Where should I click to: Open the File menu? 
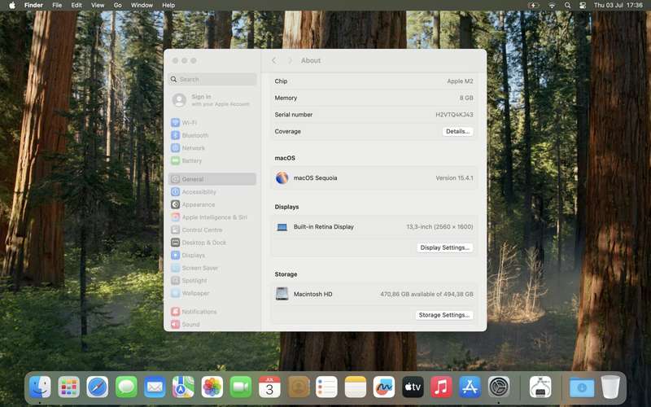57,6
